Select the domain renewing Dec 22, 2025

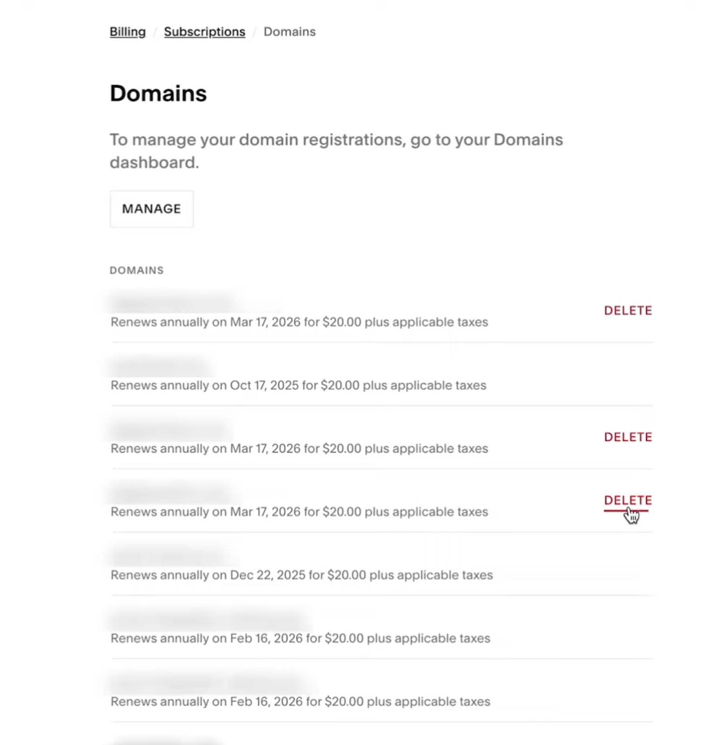[174, 556]
